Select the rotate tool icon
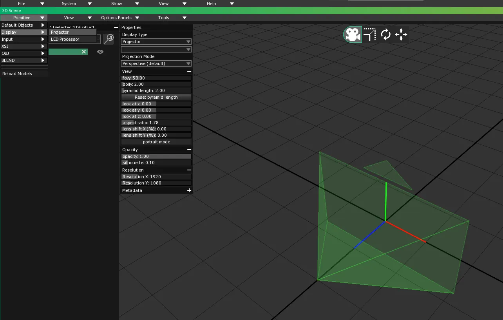Viewport: 503px width, 320px height. 385,34
